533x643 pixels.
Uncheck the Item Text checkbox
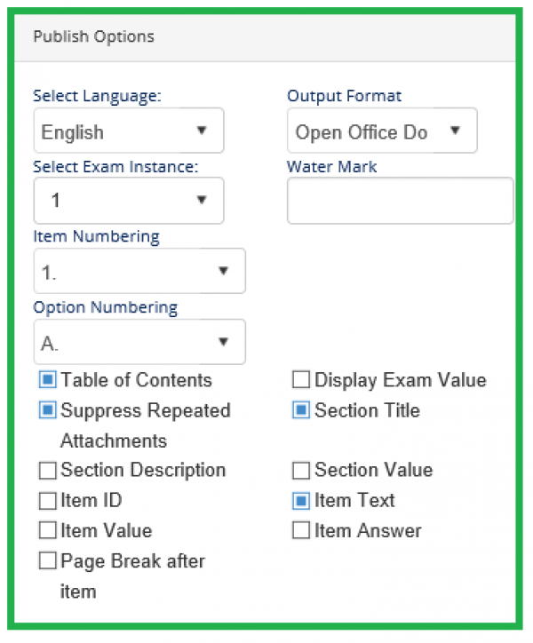301,501
